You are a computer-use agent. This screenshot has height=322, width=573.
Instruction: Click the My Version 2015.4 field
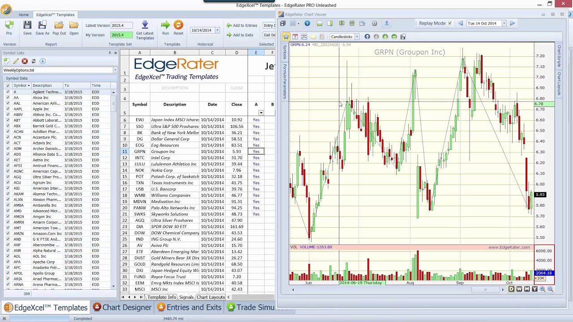coord(122,35)
